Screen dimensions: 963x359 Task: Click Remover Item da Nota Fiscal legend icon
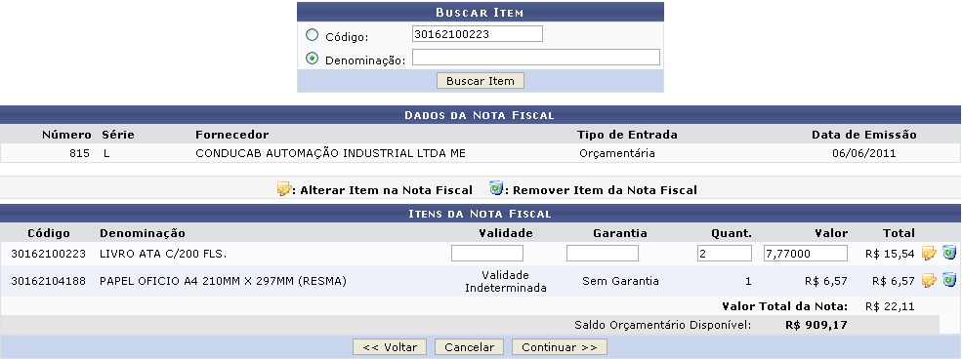tap(496, 188)
